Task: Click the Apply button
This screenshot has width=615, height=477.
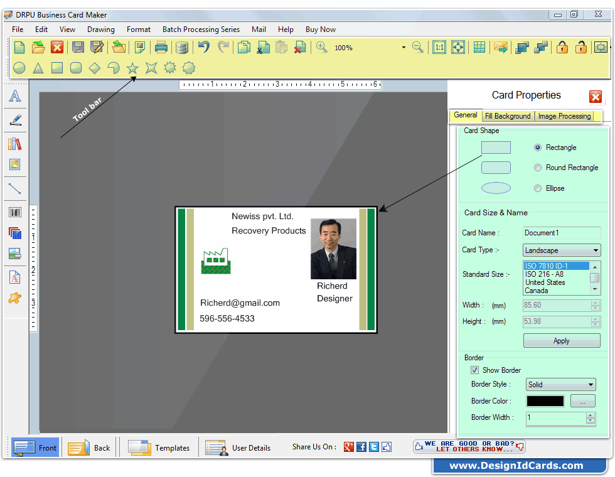Action: pos(562,340)
